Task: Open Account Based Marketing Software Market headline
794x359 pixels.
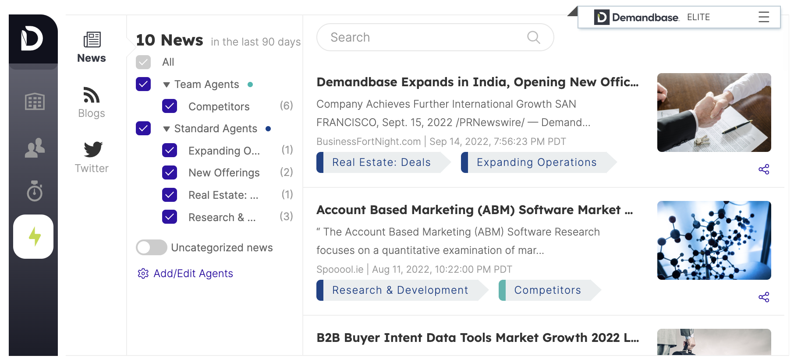Action: pyautogui.click(x=475, y=210)
